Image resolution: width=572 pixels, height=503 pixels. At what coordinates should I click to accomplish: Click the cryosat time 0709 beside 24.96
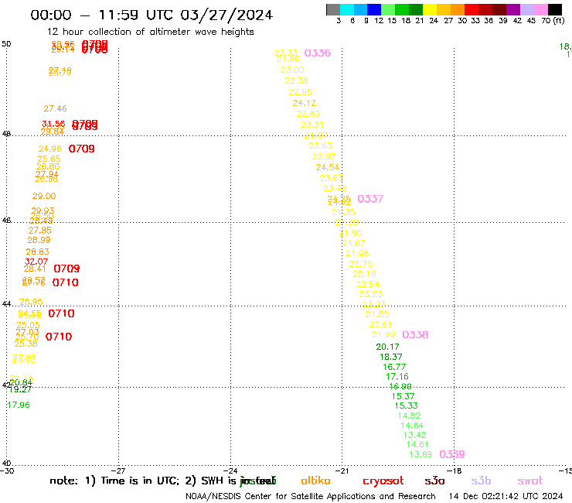[x=82, y=149]
